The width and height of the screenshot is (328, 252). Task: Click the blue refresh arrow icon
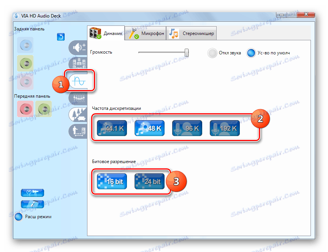(x=61, y=37)
